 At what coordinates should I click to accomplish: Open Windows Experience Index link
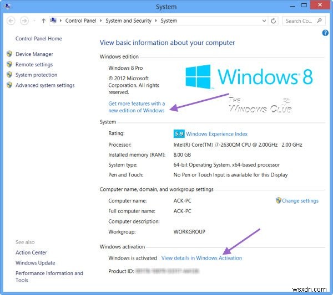(x=216, y=134)
